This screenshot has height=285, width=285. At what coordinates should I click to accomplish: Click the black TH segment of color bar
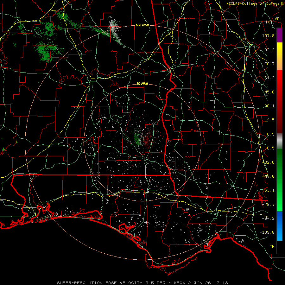(x=280, y=247)
